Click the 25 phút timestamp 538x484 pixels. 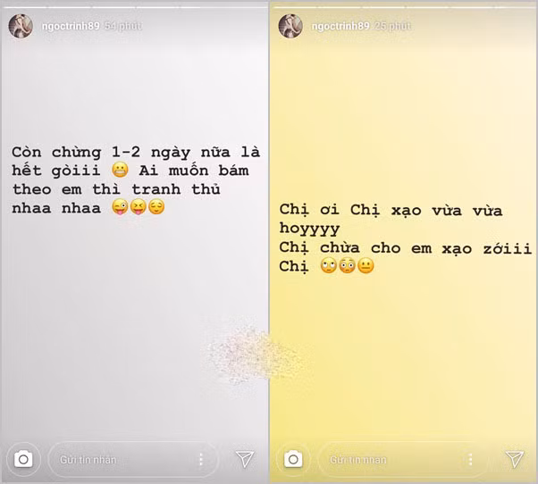coord(392,26)
